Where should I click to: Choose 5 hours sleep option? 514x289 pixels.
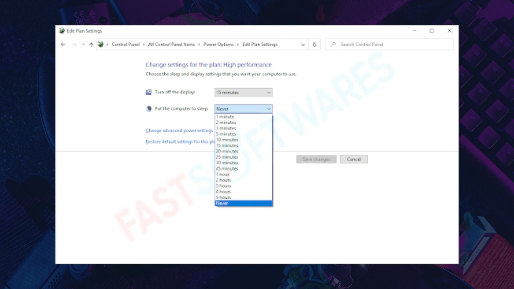click(243, 197)
